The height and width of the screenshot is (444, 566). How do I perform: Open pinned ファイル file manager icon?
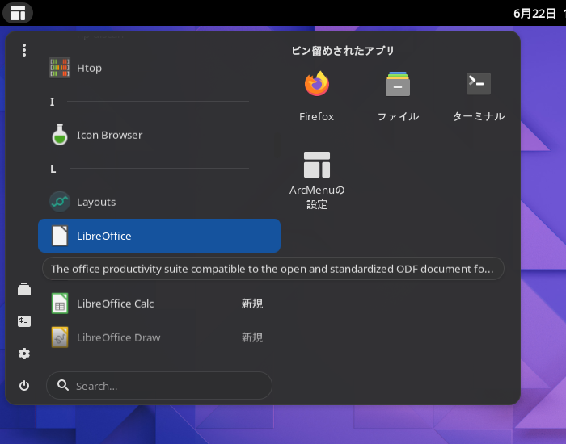point(398,84)
